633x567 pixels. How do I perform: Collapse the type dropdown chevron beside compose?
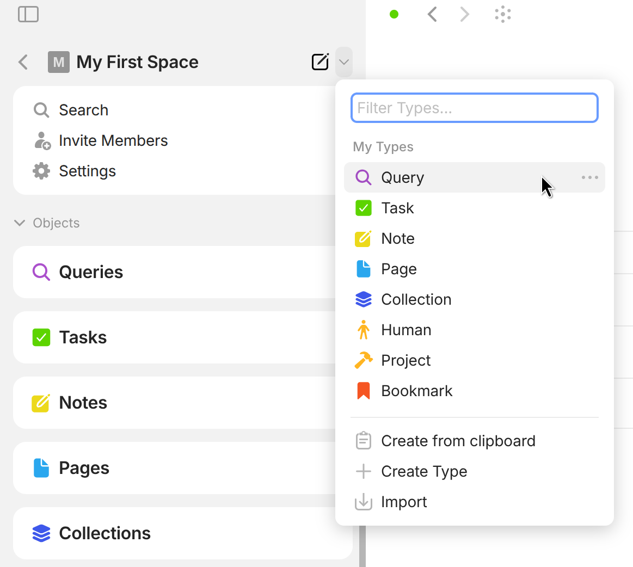coord(343,62)
